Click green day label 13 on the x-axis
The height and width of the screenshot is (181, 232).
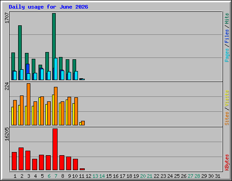tap(95, 176)
